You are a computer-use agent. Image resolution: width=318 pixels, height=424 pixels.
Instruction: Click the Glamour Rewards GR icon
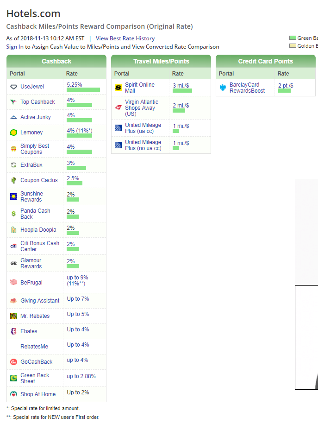pyautogui.click(x=13, y=263)
